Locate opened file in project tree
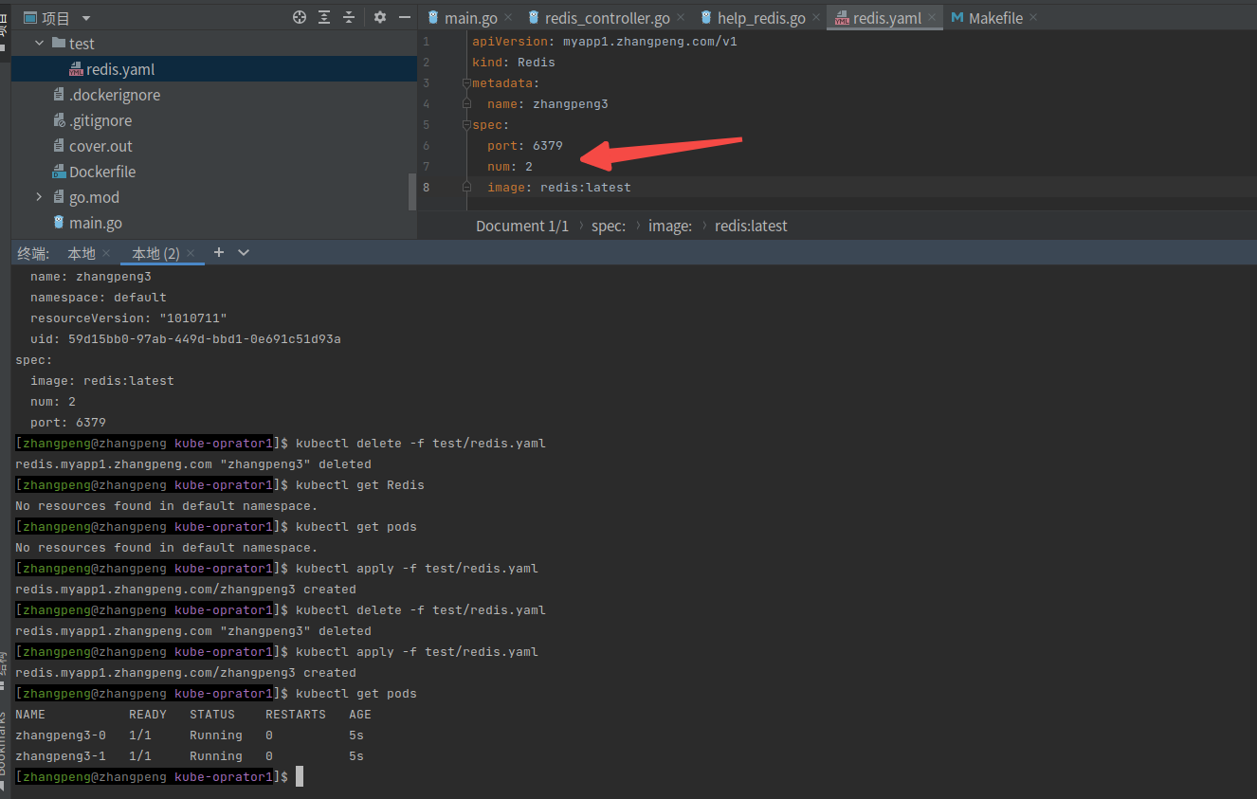The height and width of the screenshot is (799, 1257). pyautogui.click(x=300, y=17)
